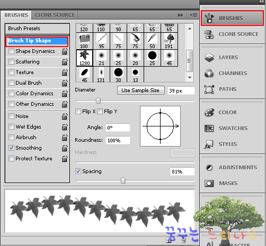Switch to the Clone Source tab
This screenshot has height=246, width=266.
pyautogui.click(x=55, y=15)
